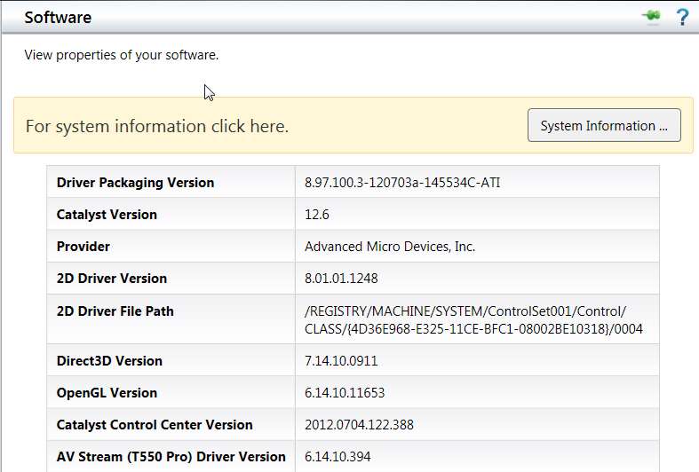Select the value 2012.0704.122.388
Image resolution: width=699 pixels, height=472 pixels.
point(359,425)
